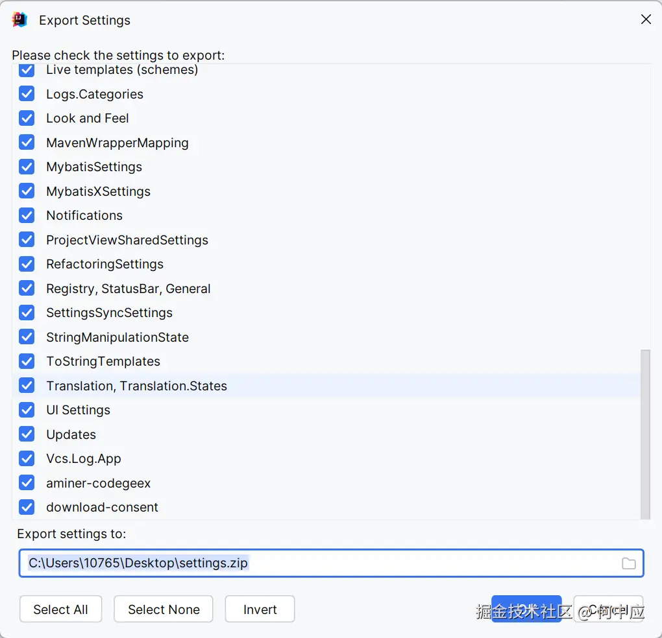
Task: Click the Registry, StatusBar, General label
Action: pyautogui.click(x=129, y=289)
